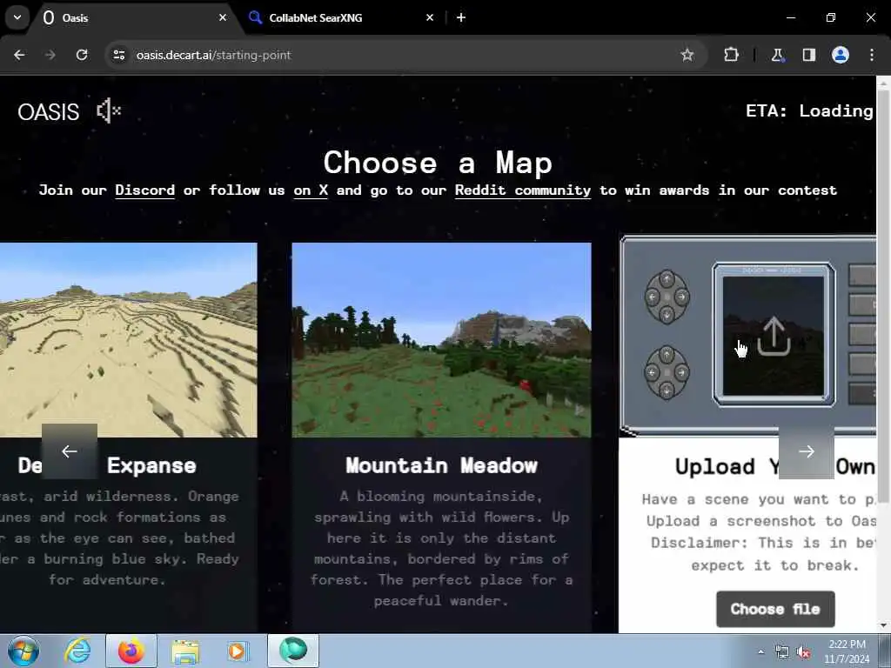Image resolution: width=891 pixels, height=668 pixels.
Task: Go to previous map with left arrow
Action: pos(70,451)
